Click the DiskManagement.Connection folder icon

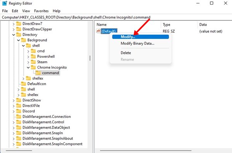(19, 116)
